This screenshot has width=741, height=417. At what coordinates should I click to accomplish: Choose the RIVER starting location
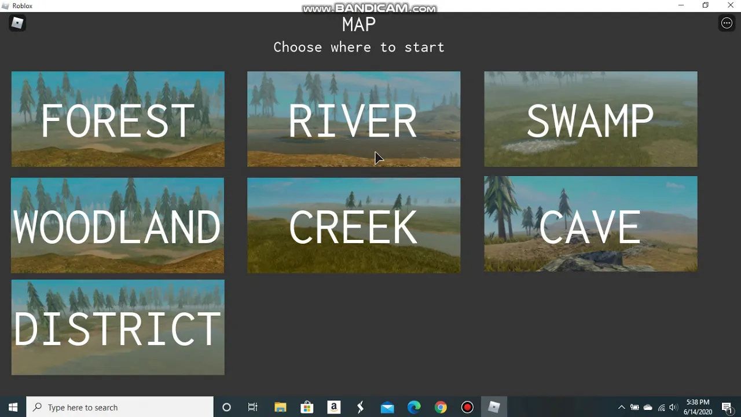tap(354, 119)
